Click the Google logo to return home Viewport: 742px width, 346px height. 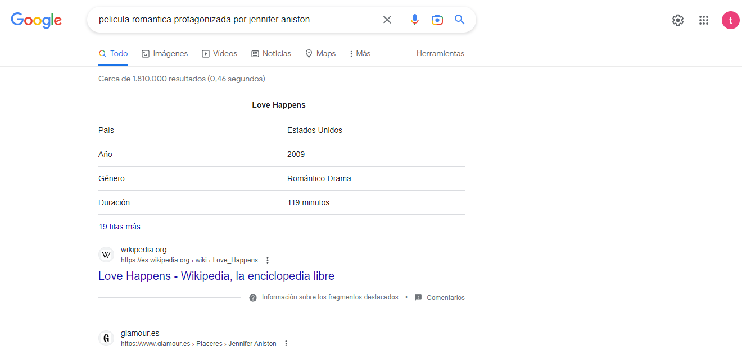(x=36, y=20)
